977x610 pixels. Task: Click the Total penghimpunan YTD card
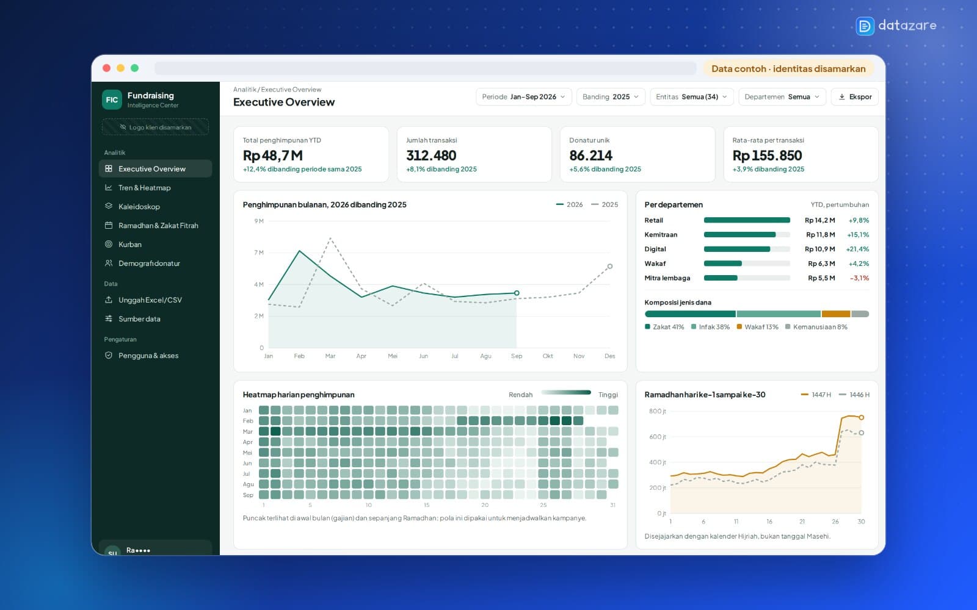coord(311,154)
